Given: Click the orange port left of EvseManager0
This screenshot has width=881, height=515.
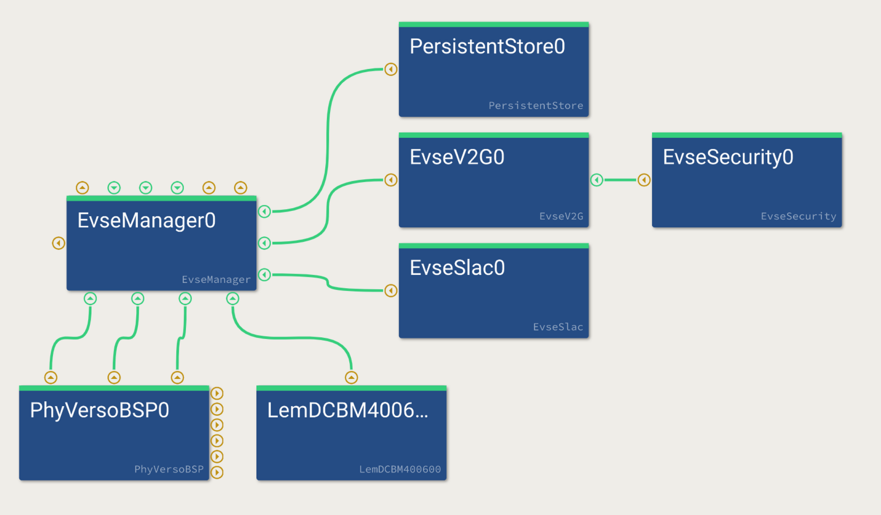Looking at the screenshot, I should (x=59, y=243).
